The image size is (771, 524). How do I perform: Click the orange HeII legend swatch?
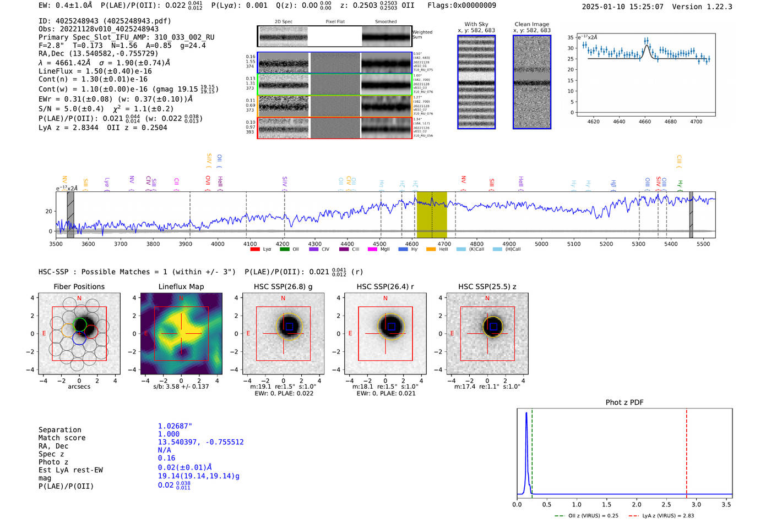431,249
